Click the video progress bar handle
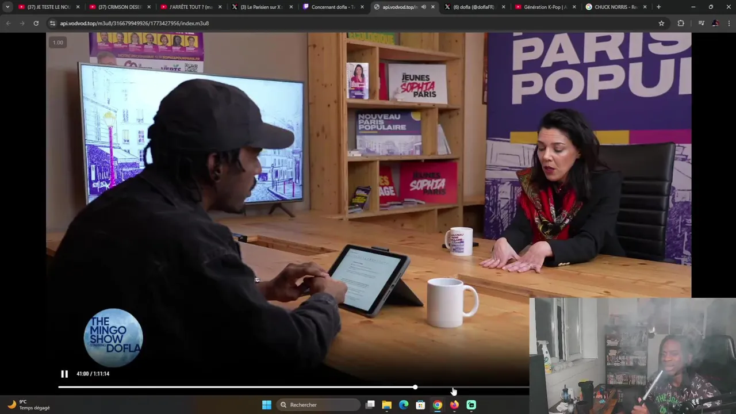This screenshot has height=414, width=736. click(x=415, y=387)
